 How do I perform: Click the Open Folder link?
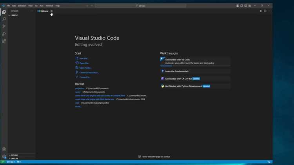pos(85,68)
